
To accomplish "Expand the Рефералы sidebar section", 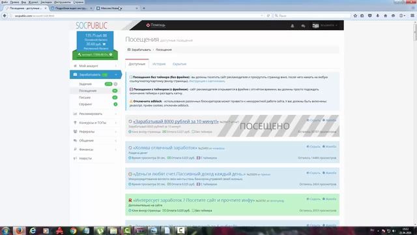I will tap(96, 132).
